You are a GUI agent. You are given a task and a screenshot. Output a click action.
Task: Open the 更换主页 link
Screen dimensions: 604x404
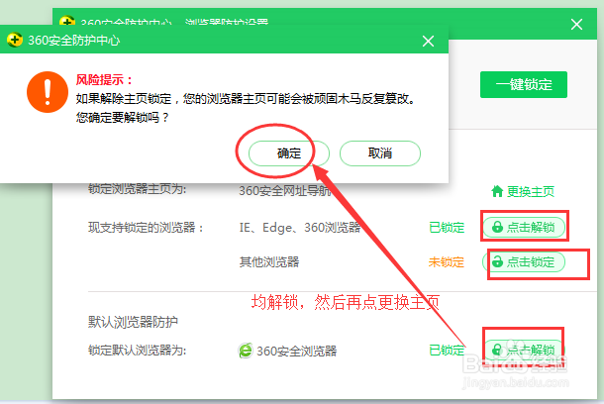click(x=531, y=191)
